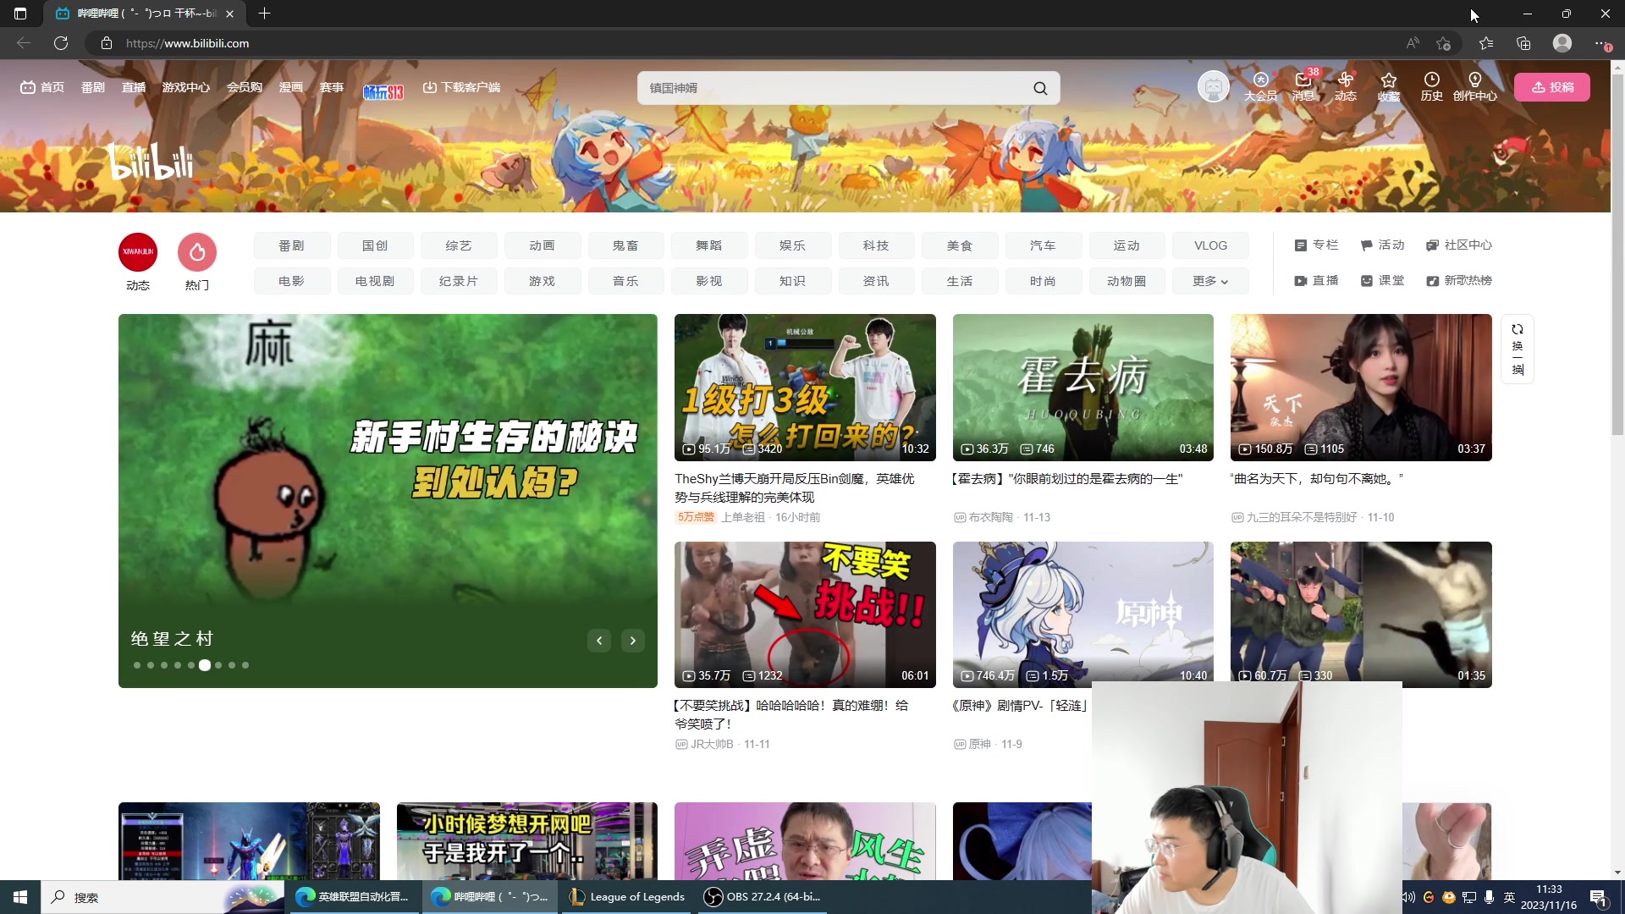Open 英雄联盟 Edge taskbar window
Viewport: 1625px width, 914px height.
[x=354, y=897]
